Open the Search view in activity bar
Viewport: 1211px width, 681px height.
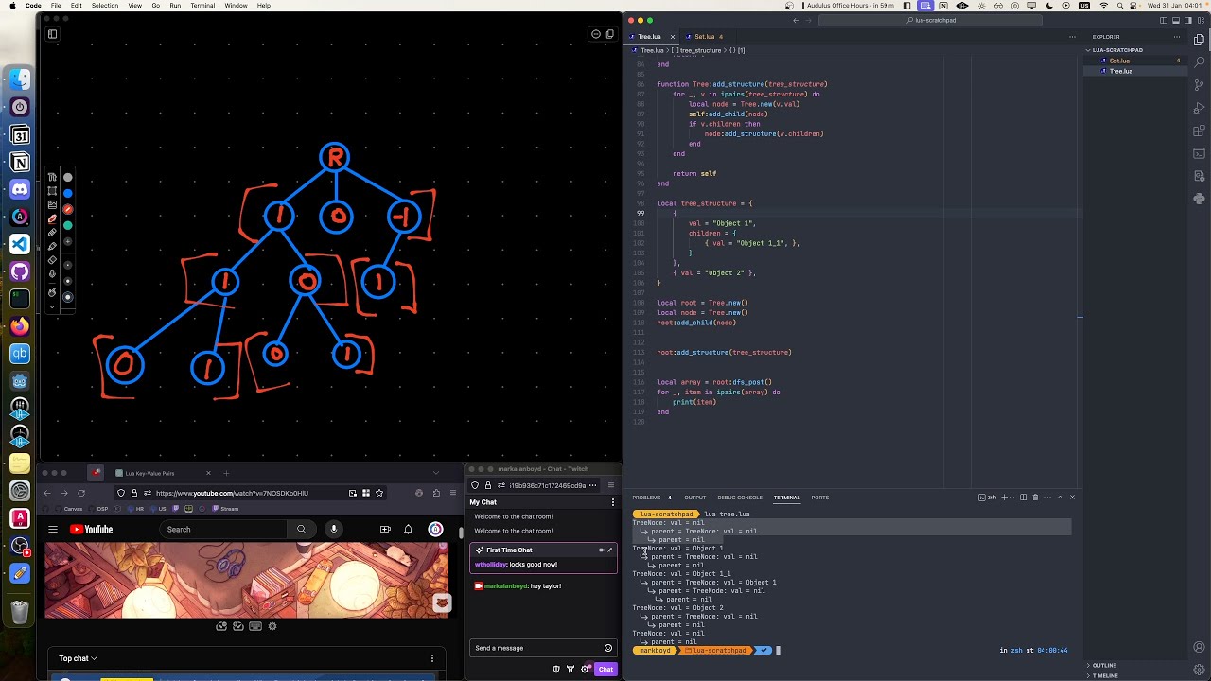coord(1199,62)
